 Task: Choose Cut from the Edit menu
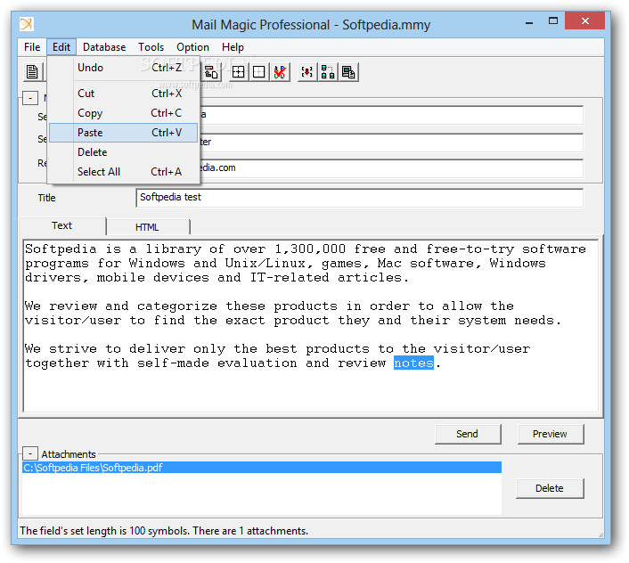(x=124, y=94)
